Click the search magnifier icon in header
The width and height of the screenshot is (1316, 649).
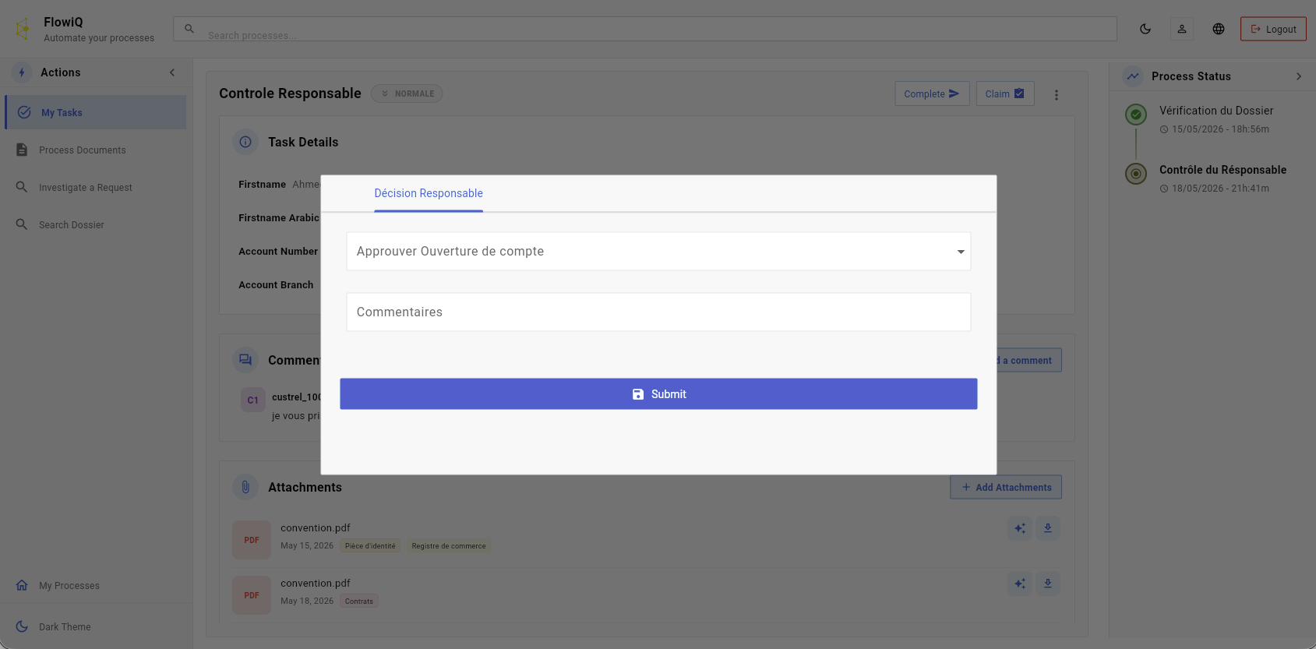click(189, 29)
